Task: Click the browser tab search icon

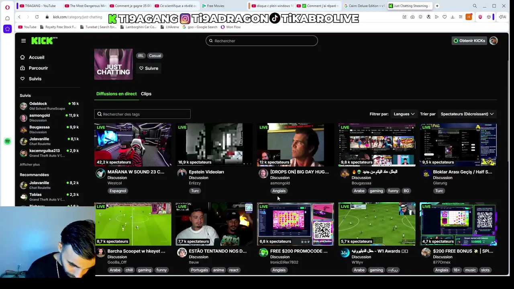Action: point(475,6)
